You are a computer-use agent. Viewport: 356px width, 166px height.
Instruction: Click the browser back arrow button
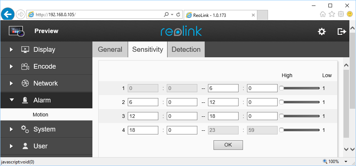[x=8, y=14]
